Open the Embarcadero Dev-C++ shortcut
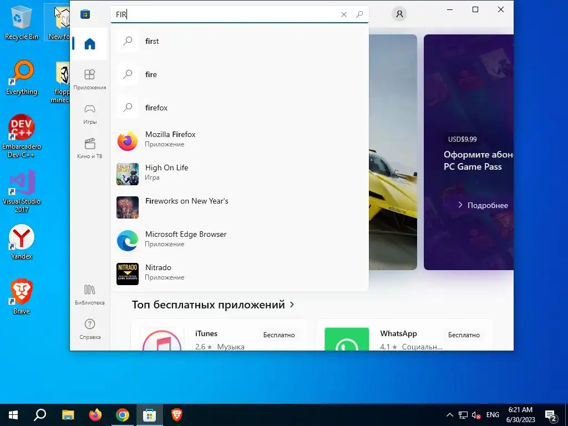Viewport: 568px width, 426px height. click(x=22, y=136)
